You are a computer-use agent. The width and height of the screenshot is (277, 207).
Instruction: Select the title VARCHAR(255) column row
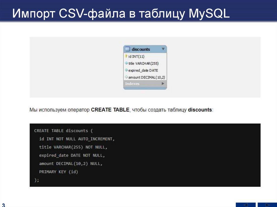coord(144,63)
